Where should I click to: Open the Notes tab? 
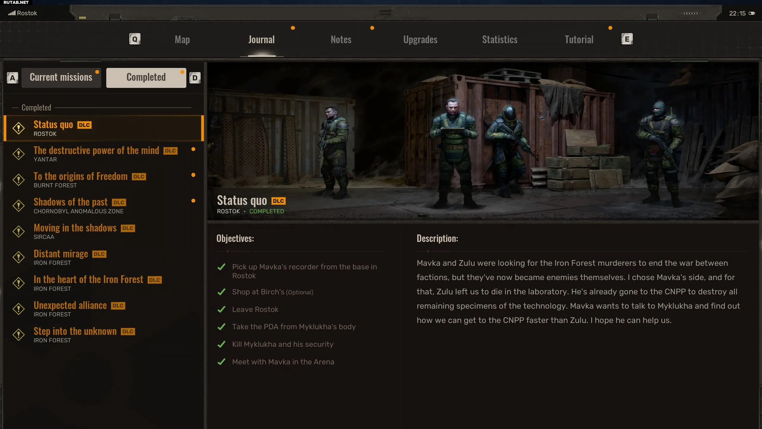tap(341, 39)
